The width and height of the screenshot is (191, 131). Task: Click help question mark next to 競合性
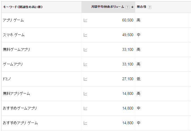pos(150,7)
